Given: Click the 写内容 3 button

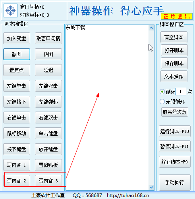Looking at the screenshot, I should (x=48, y=181).
